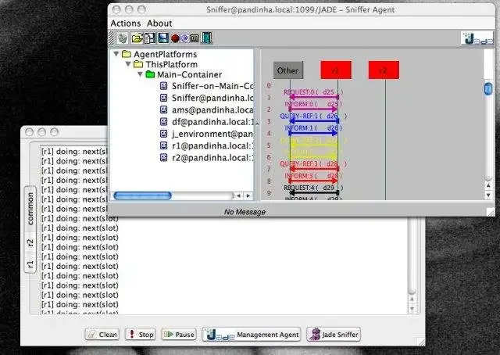Viewport: 500px width, 355px height.
Task: Open the About menu
Action: pyautogui.click(x=159, y=23)
